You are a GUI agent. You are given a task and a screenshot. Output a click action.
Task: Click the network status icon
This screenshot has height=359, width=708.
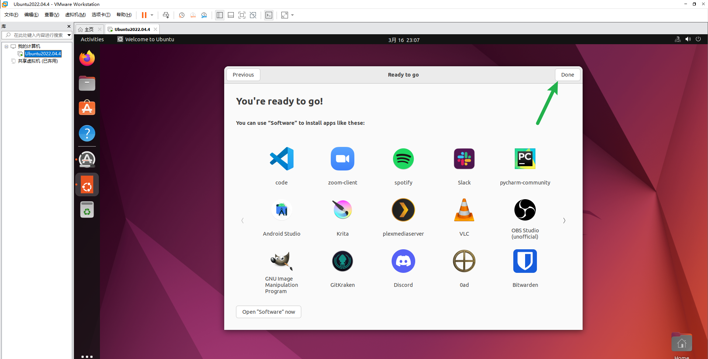point(677,39)
